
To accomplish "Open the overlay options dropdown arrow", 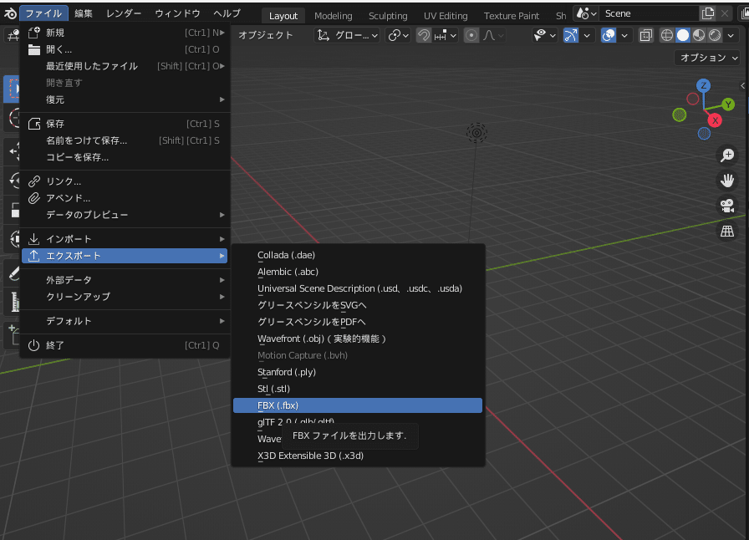I will [624, 35].
